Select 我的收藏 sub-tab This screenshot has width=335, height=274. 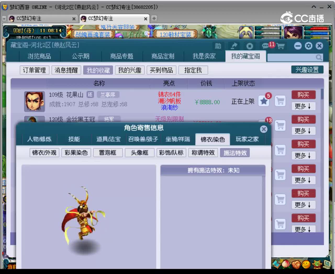(x=98, y=70)
